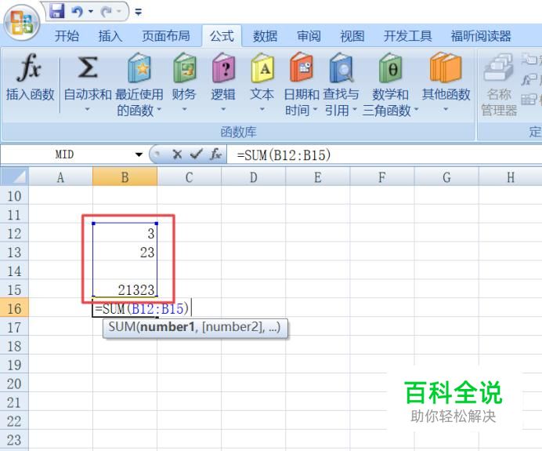
Task: Open the 其他函数 books icon
Action: click(446, 67)
